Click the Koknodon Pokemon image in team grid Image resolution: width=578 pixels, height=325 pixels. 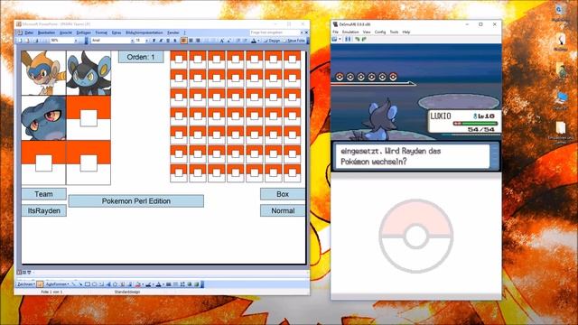coord(43,118)
